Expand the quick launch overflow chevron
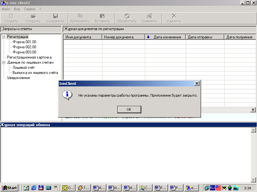Image resolution: width=257 pixels, height=192 pixels. tap(56, 187)
